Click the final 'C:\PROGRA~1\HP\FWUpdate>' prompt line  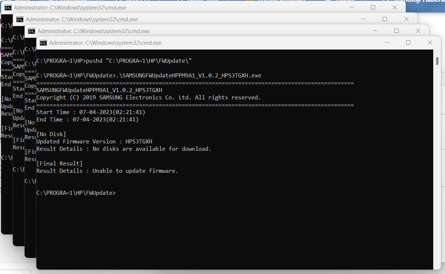pos(76,193)
